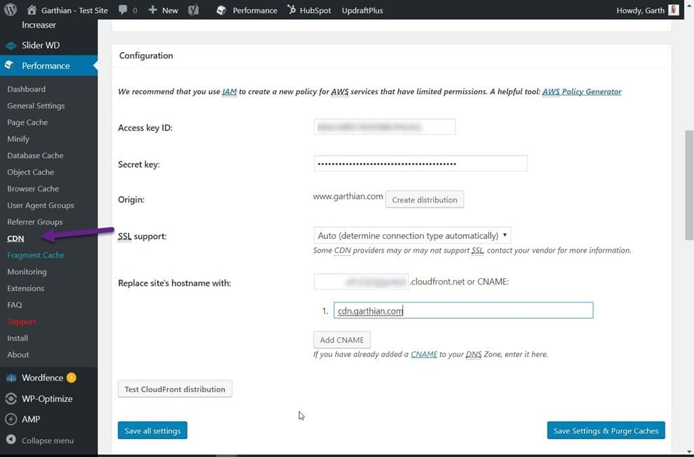This screenshot has height=457, width=694.
Task: Open WP-Optimize menu item
Action: 47,399
